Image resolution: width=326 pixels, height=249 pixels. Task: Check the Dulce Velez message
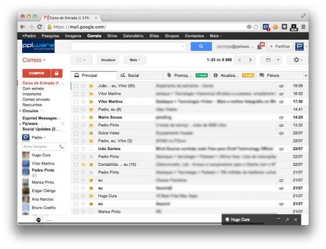(x=76, y=133)
